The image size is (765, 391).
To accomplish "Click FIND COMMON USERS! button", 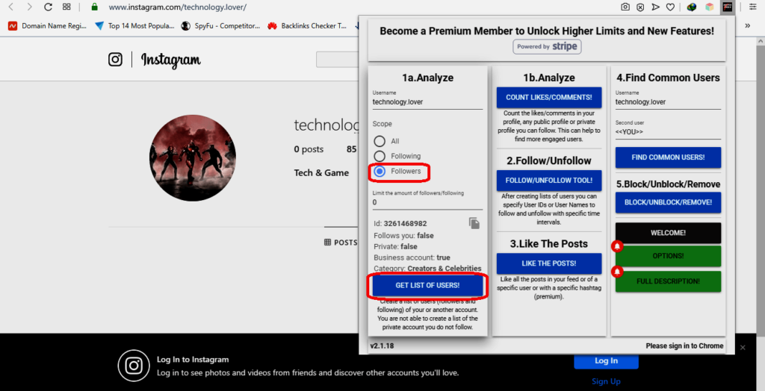I will [x=668, y=157].
